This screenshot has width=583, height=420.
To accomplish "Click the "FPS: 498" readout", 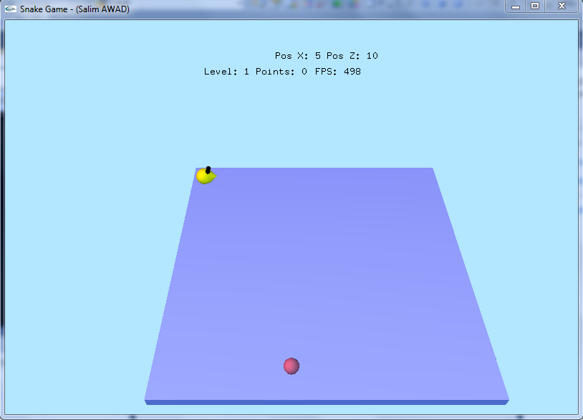I will (337, 72).
